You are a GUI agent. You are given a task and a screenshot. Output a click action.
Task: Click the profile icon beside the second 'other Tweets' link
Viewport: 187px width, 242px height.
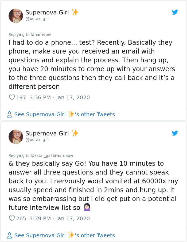[x=9, y=235]
